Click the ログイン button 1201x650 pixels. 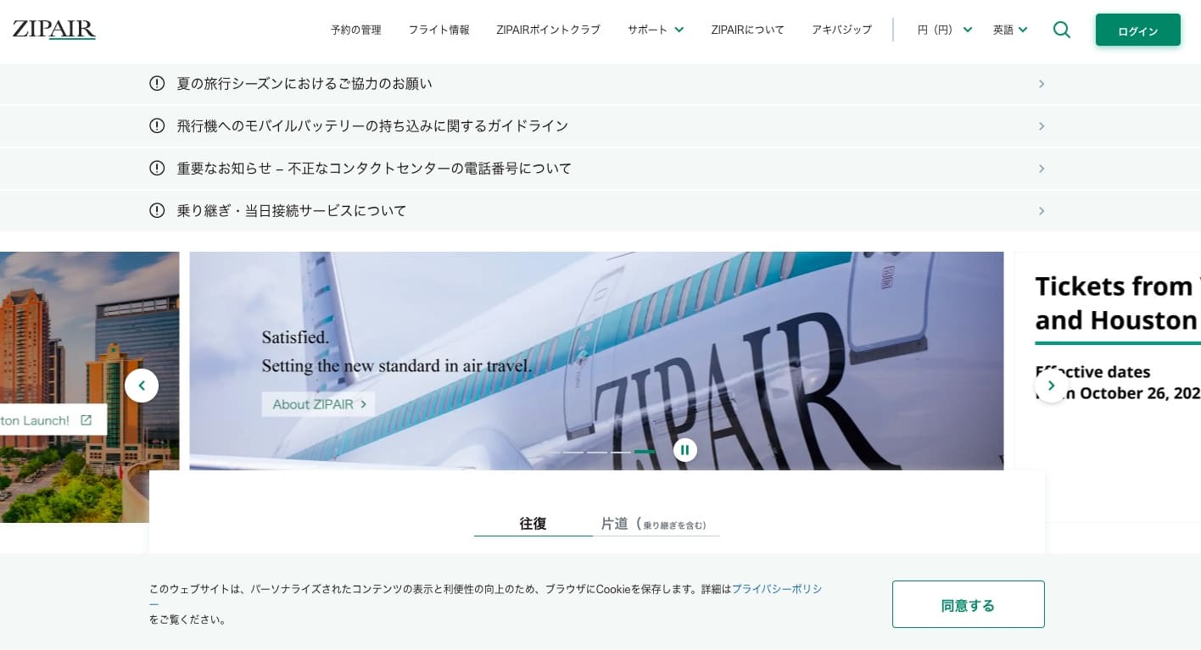(1138, 30)
